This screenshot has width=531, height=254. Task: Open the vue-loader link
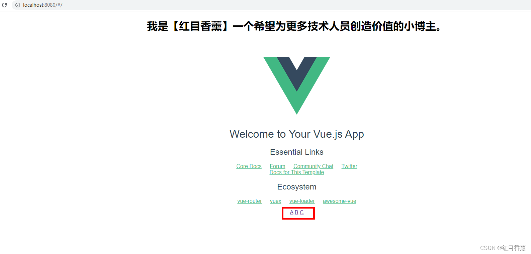point(302,201)
